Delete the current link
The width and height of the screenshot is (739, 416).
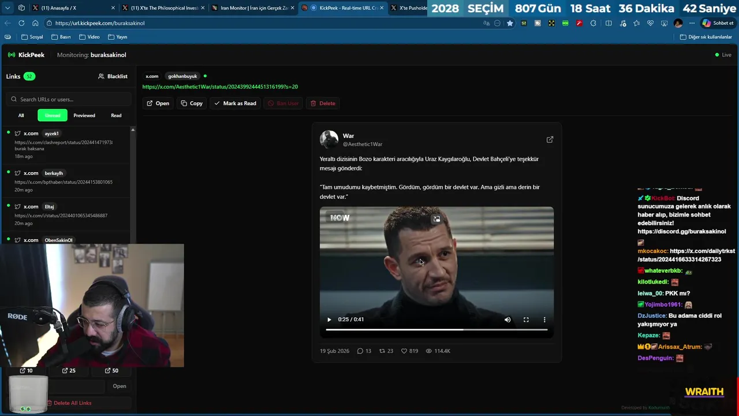(x=323, y=103)
